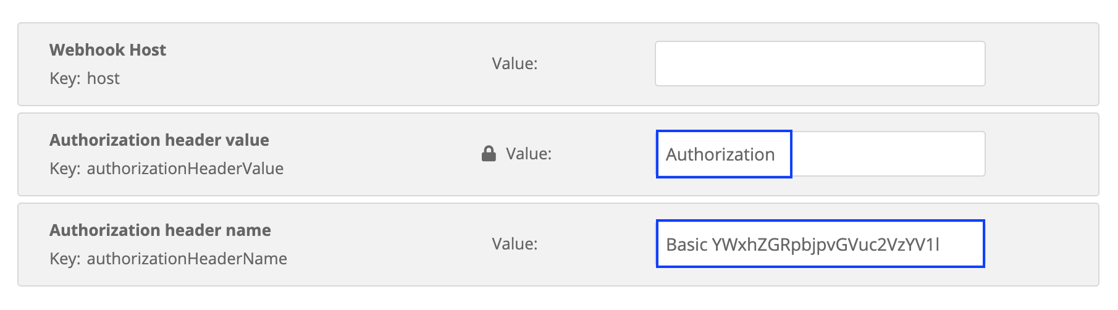Screen dimensions: 1118x310
Task: Click the "Key:" label before authorizationHeaderName
Action: (65, 259)
